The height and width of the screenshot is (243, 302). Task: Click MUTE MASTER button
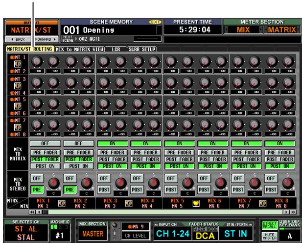pos(269,236)
